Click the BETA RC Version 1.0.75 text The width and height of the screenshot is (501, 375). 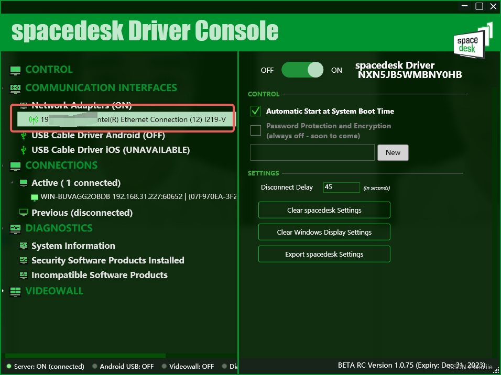(x=411, y=366)
